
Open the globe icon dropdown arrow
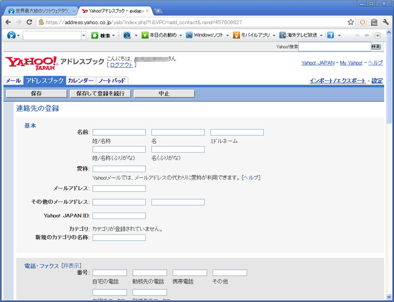coord(136,35)
